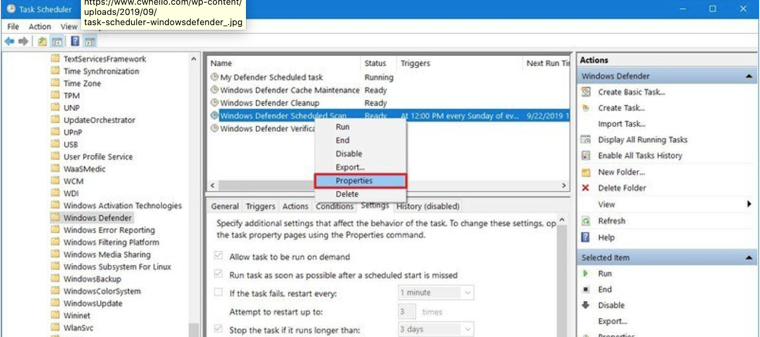Click the Help toolbar icon with question mark
Screen dimensions: 760x337
tap(75, 41)
